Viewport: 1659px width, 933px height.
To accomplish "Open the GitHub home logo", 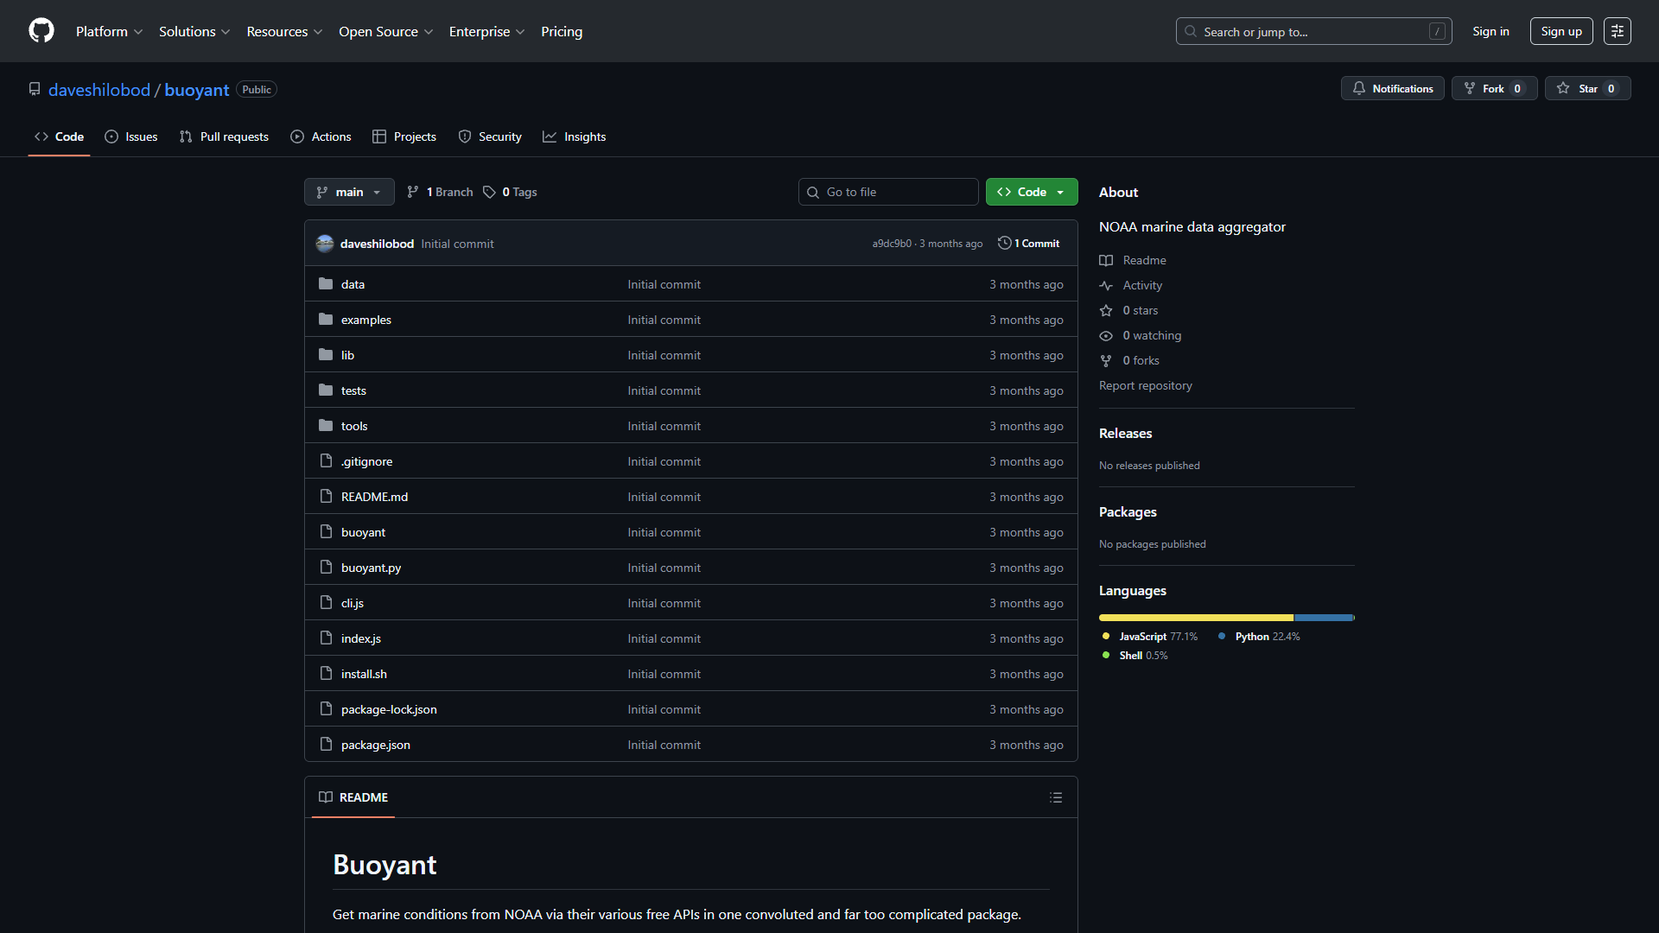I will (x=41, y=31).
